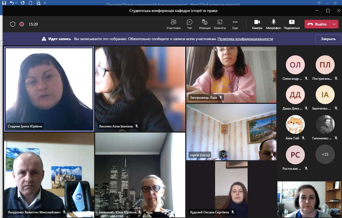Click the Redo icon in Word's toolbar

coord(22,3)
